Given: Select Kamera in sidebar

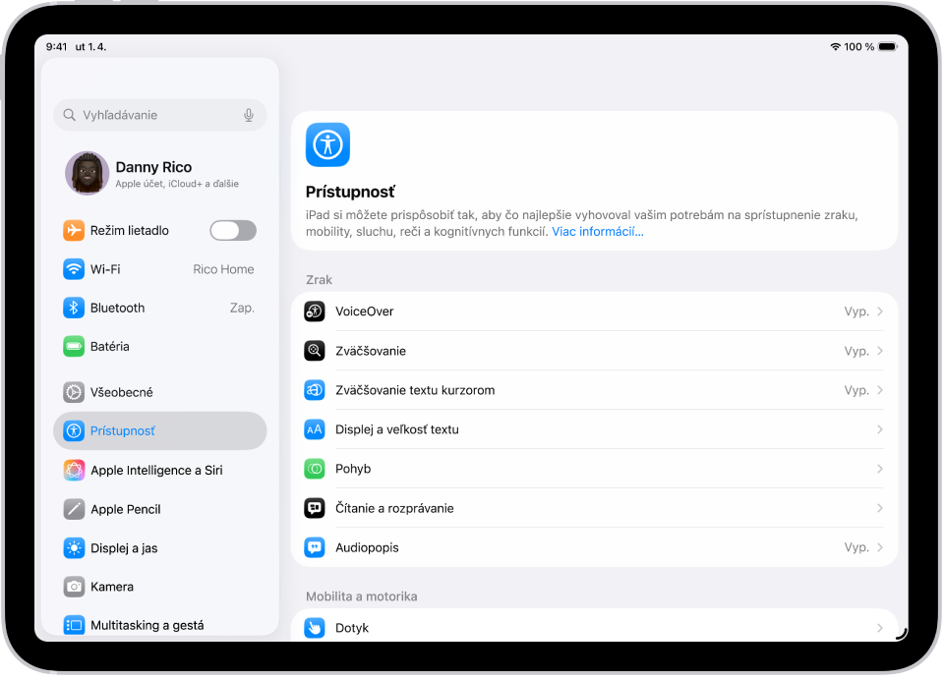Looking at the screenshot, I should click(159, 587).
